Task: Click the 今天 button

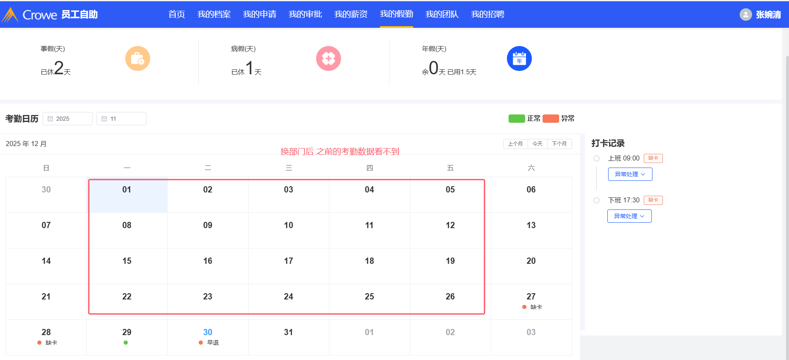Action: [x=537, y=144]
